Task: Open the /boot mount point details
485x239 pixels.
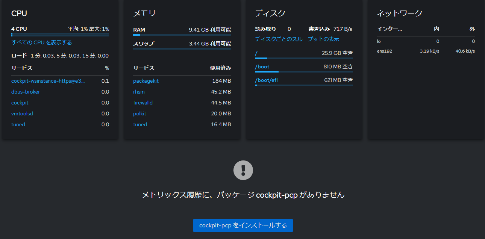Action: (261, 67)
